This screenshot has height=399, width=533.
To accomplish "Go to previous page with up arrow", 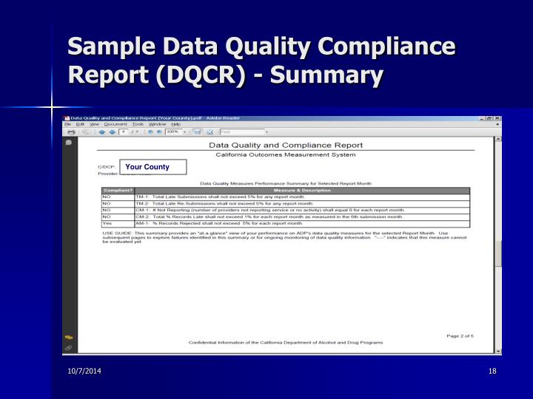I will tap(101, 132).
